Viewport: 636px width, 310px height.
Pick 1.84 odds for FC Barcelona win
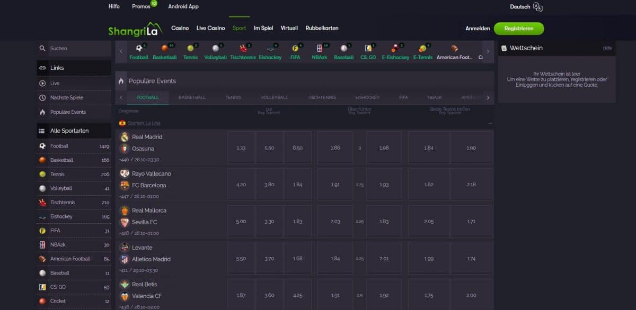tap(297, 185)
